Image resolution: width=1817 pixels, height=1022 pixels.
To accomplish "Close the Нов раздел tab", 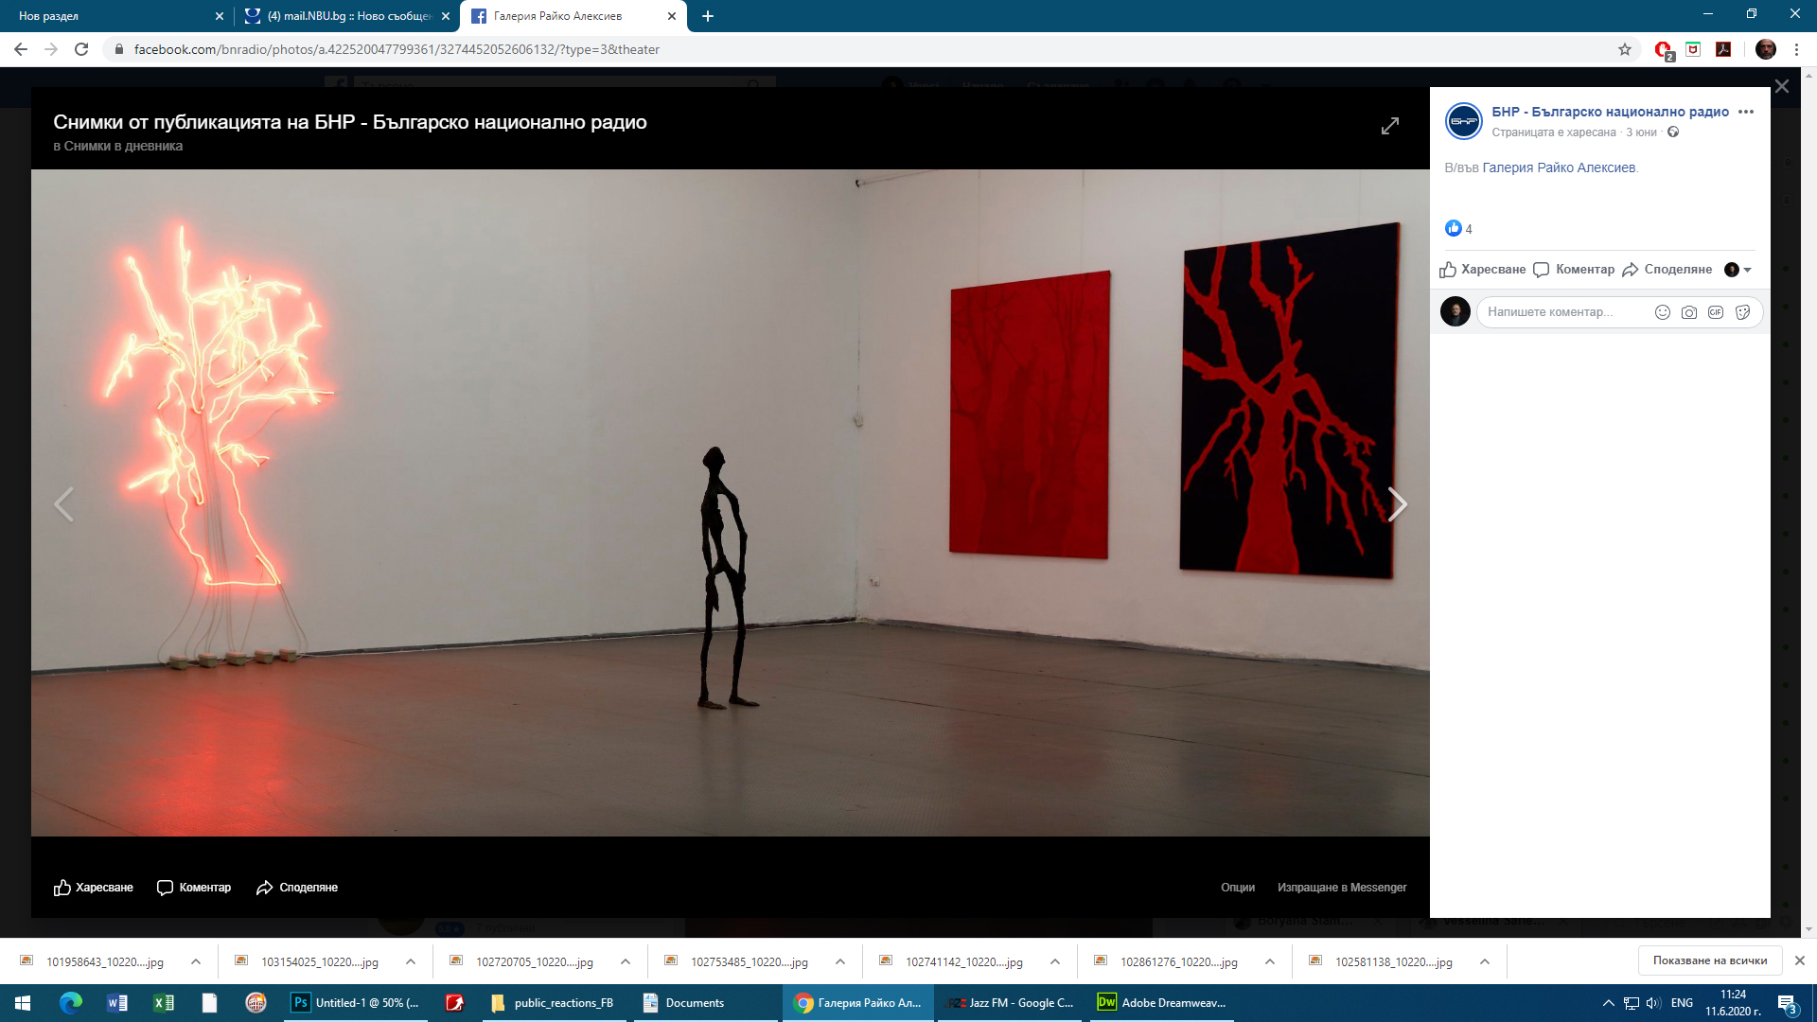I will point(220,16).
